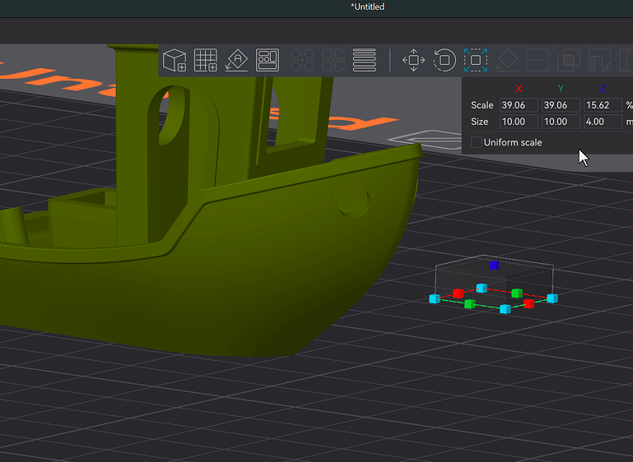
Task: Click the blue Z-axis scale handle
Action: pos(494,265)
